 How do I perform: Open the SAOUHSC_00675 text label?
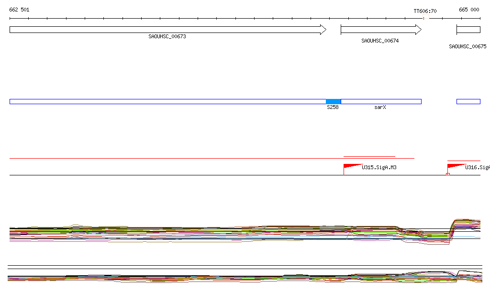pyautogui.click(x=468, y=47)
